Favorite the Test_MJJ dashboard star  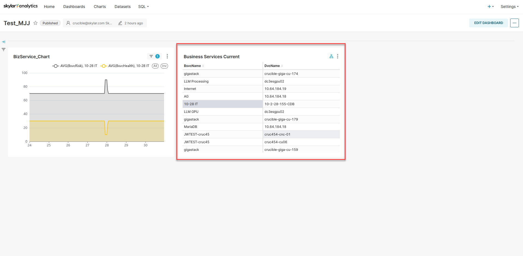pyautogui.click(x=35, y=23)
